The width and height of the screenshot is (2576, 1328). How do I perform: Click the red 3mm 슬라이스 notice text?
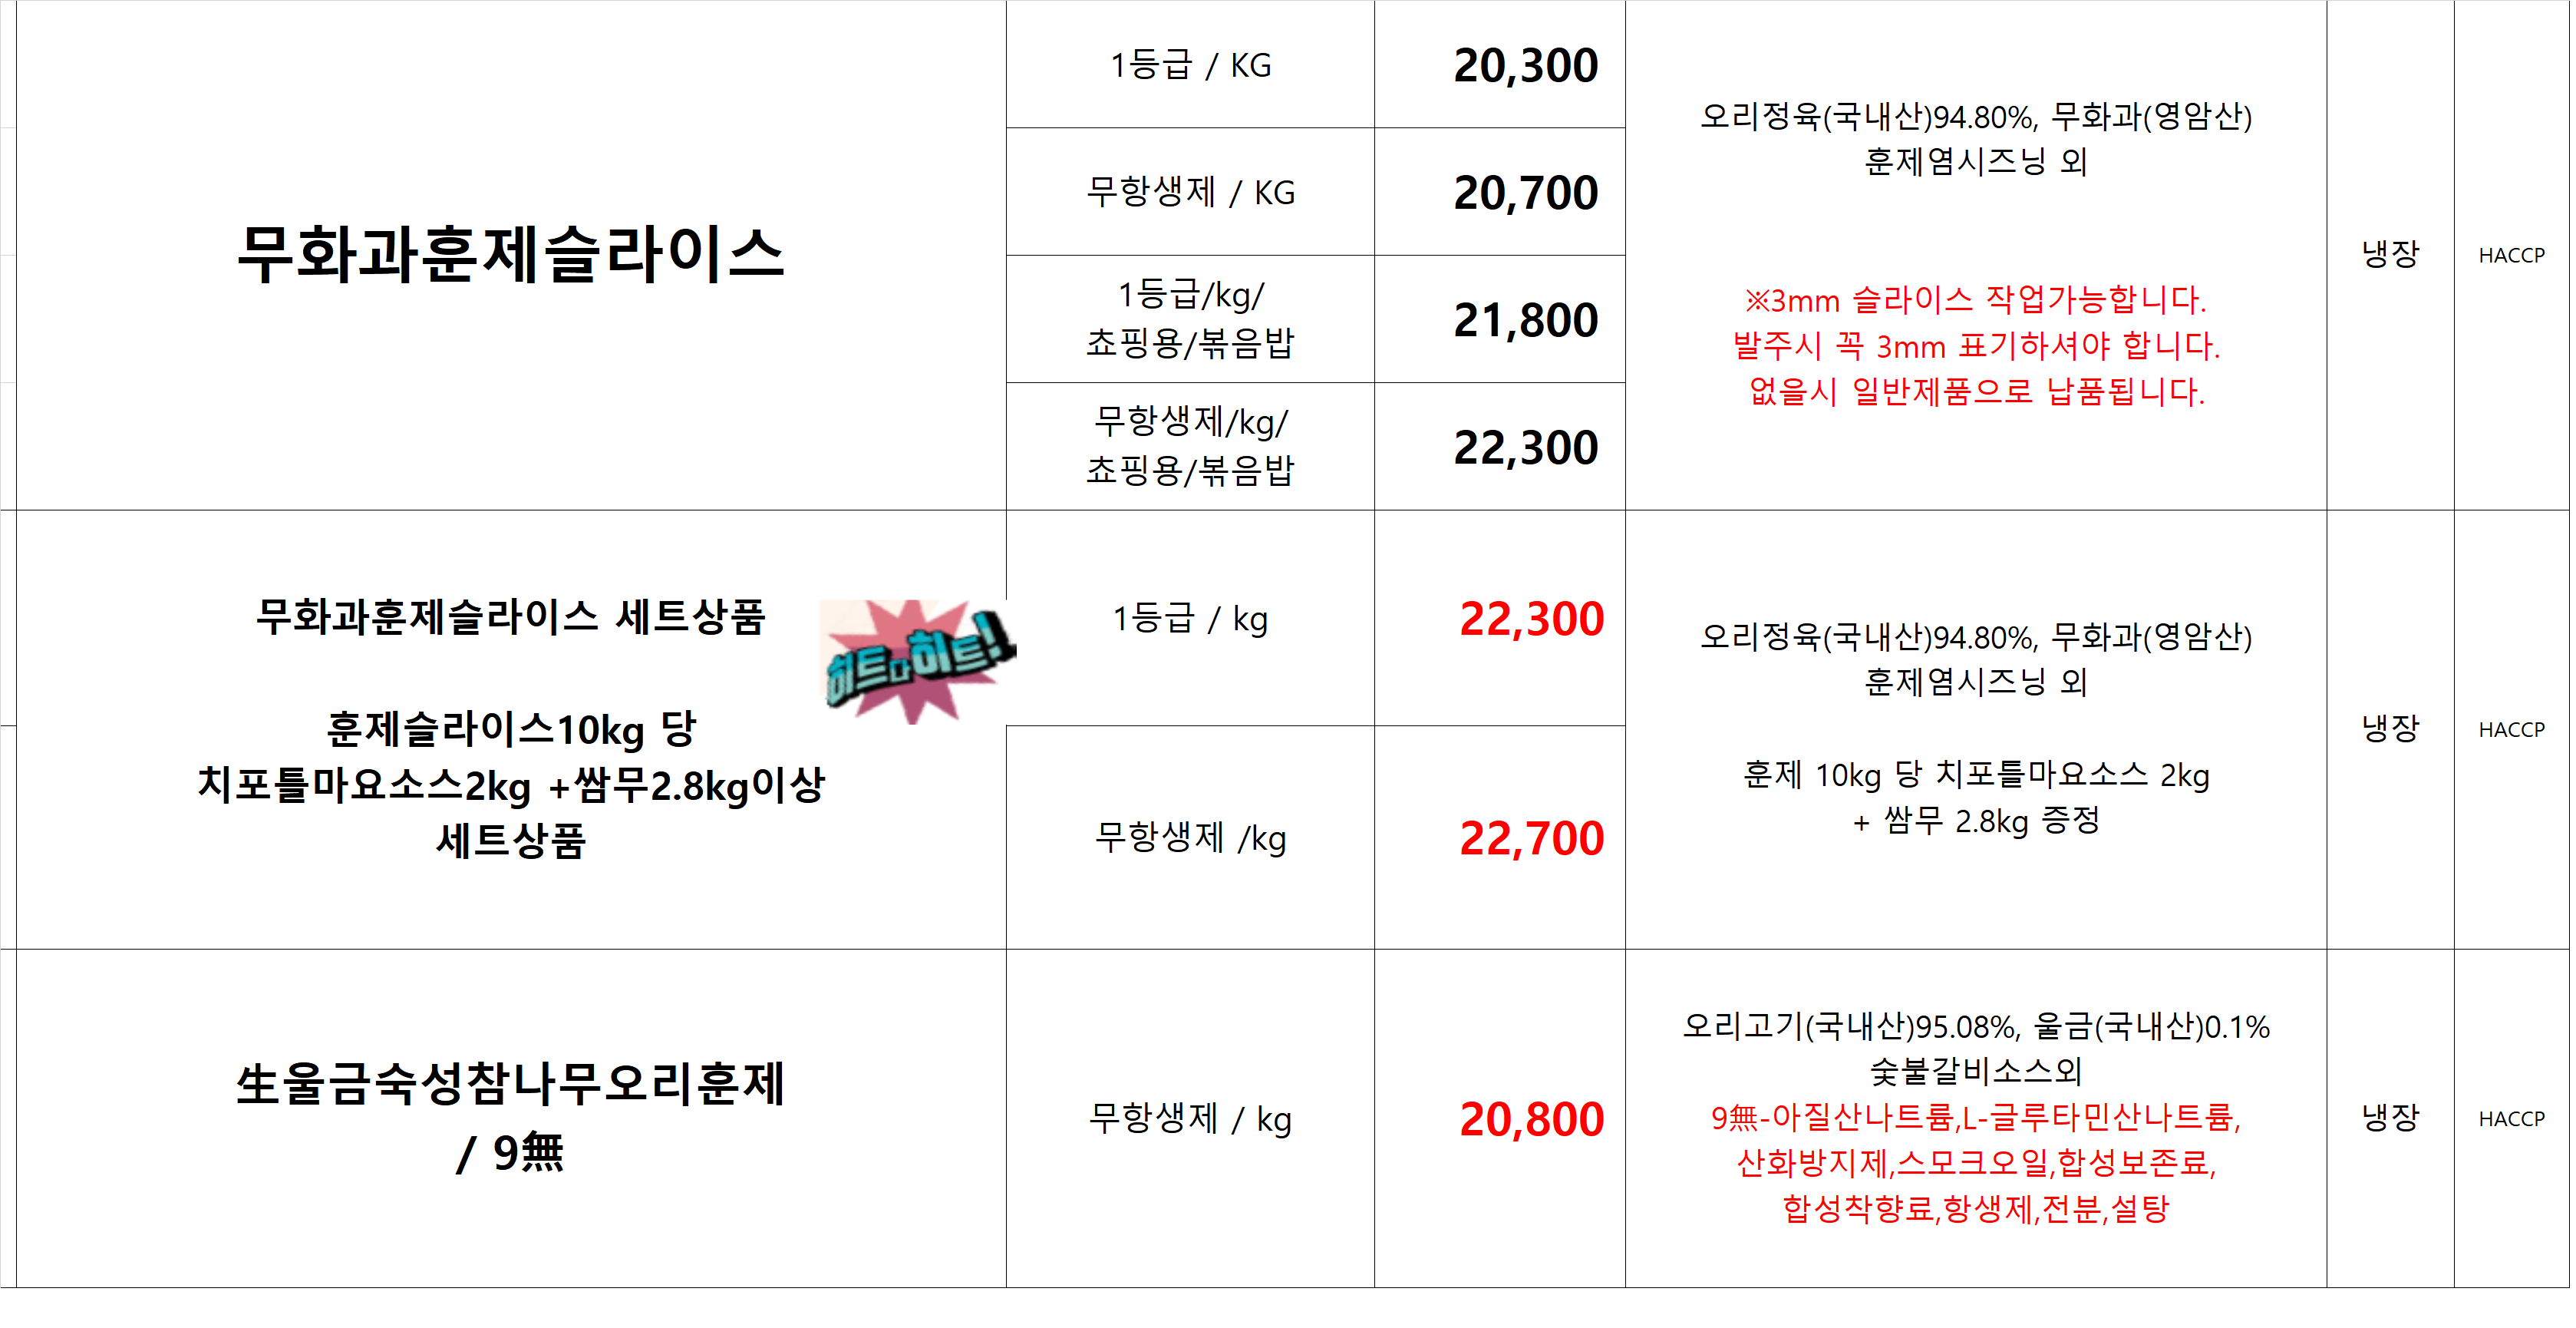click(x=1976, y=345)
